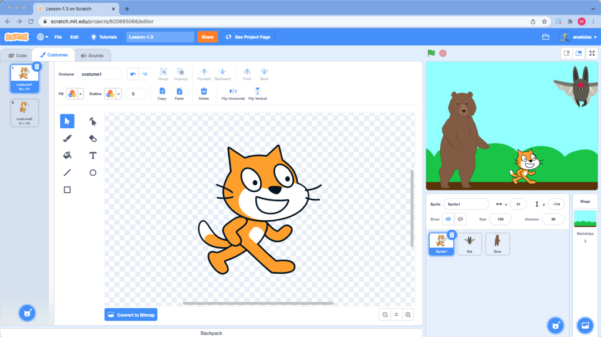Choose the Eraser tool
The image size is (601, 337).
(93, 138)
